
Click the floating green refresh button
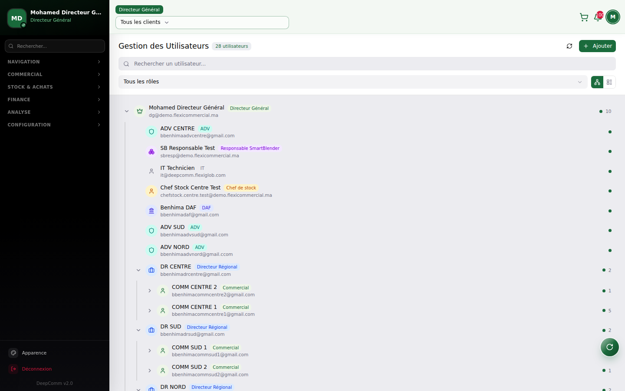pos(610,347)
